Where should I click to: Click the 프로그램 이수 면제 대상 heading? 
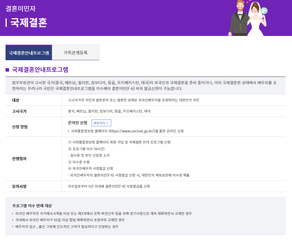click(x=32, y=206)
